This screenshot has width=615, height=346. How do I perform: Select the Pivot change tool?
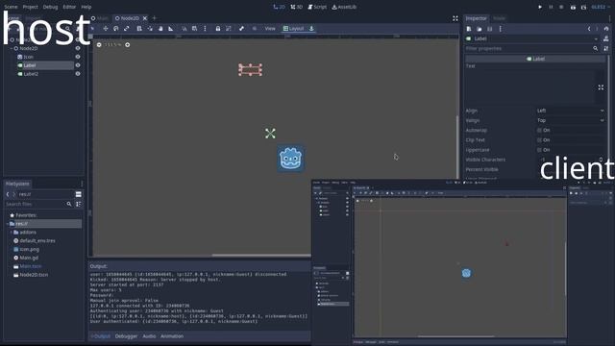pos(150,28)
